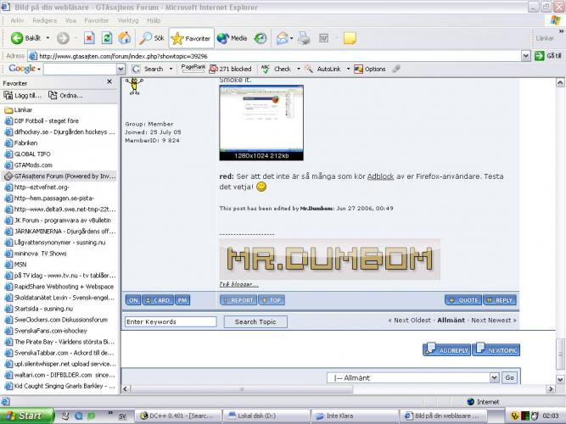Click the Enter Keywords search field

coord(170,321)
